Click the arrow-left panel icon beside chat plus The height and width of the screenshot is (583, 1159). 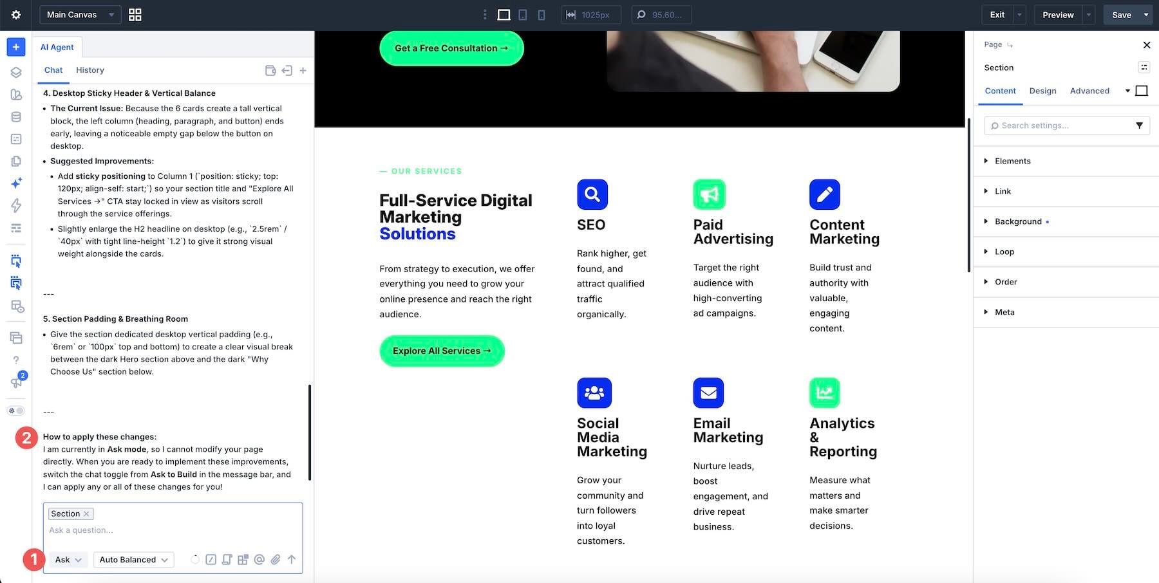(x=287, y=70)
